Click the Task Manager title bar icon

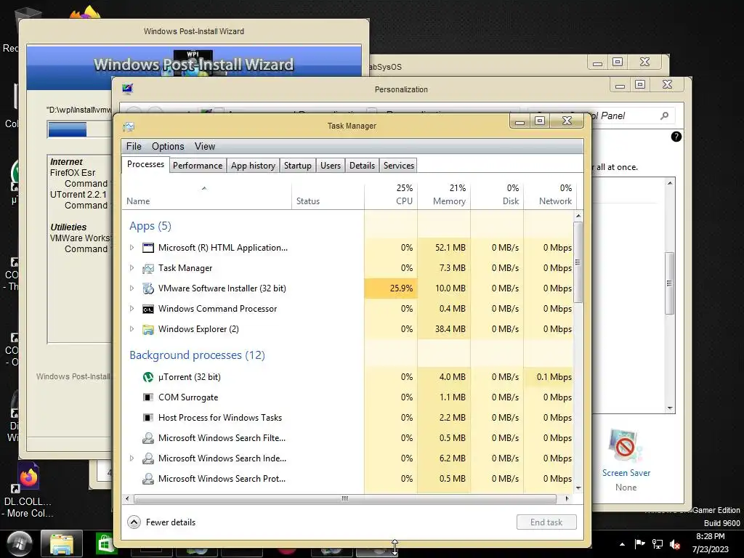click(129, 126)
